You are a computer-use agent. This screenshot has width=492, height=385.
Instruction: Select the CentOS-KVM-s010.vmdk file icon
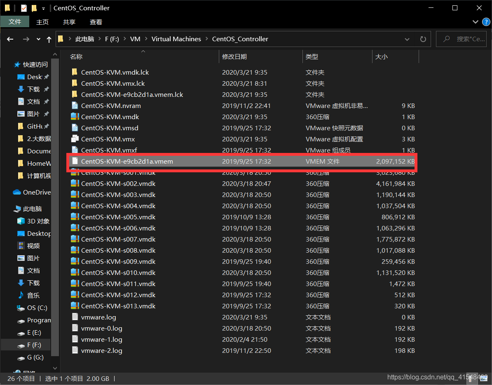point(75,272)
